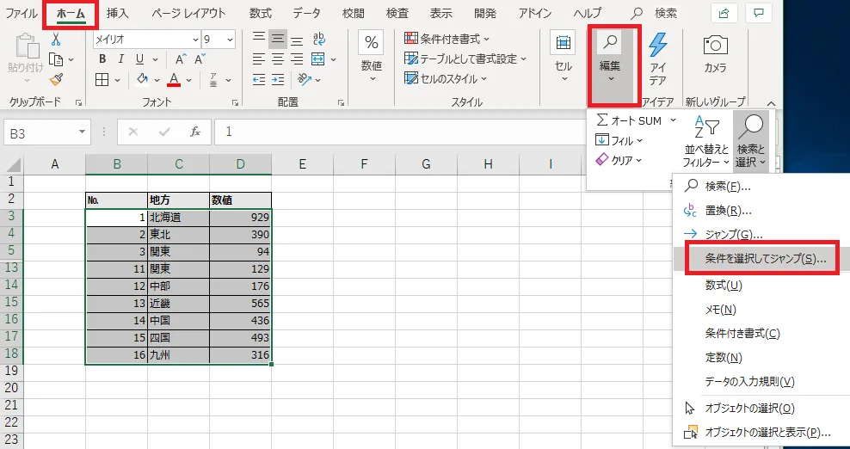Toggle center horizontal alignment

point(277,59)
